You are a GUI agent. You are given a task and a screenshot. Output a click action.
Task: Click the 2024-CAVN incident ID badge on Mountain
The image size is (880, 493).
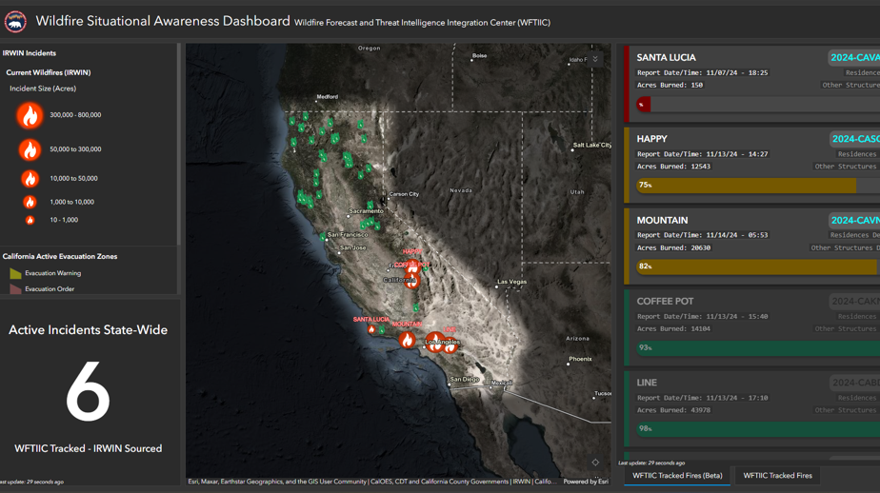tap(854, 221)
